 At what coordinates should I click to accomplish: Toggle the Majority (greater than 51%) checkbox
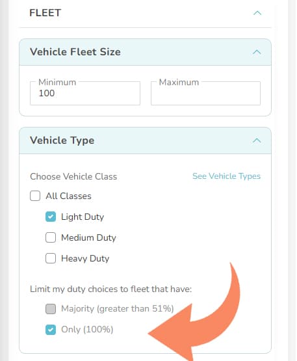(51, 309)
